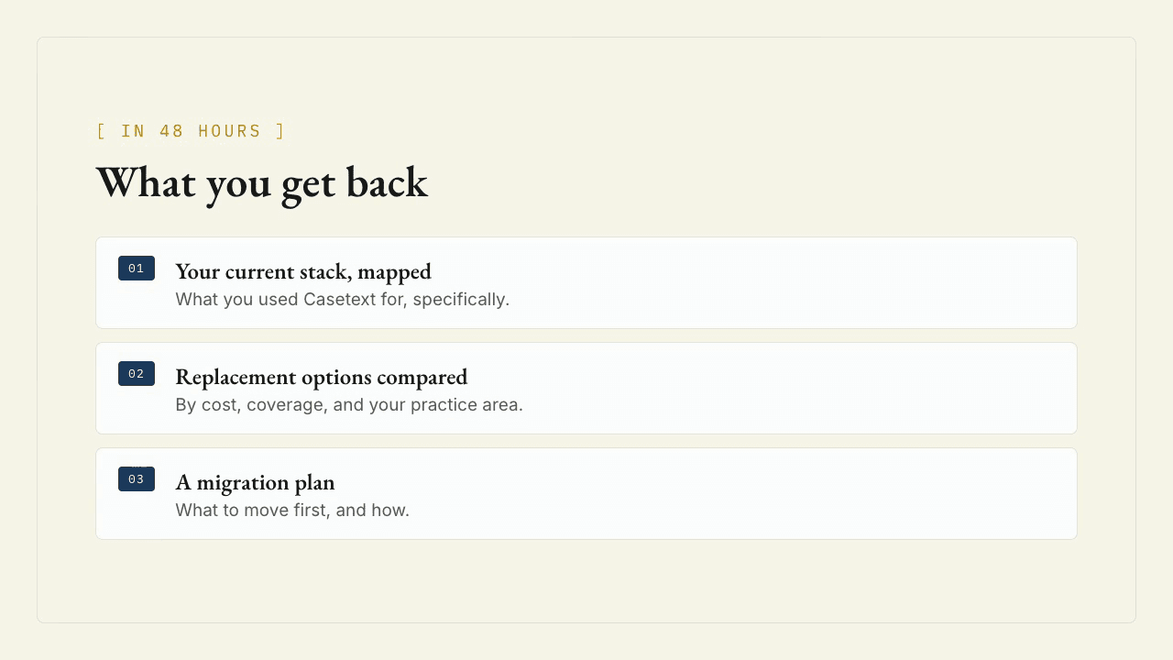The width and height of the screenshot is (1173, 660).
Task: Select the 'Your current stack, mapped' title
Action: [303, 271]
